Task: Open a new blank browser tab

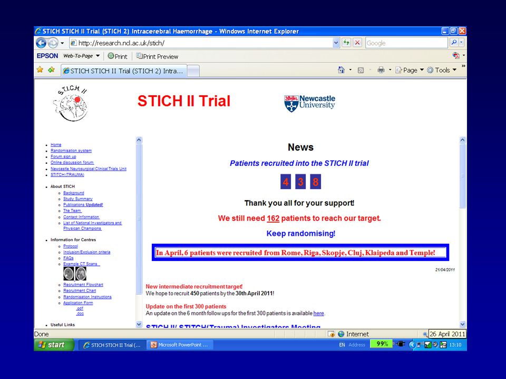Action: [193, 71]
